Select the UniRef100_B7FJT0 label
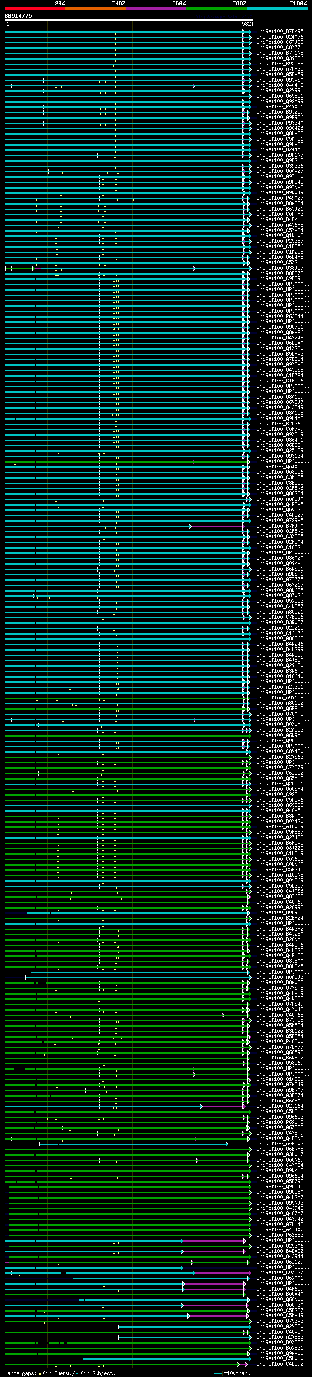This screenshot has height=1377, width=312. (x=280, y=526)
